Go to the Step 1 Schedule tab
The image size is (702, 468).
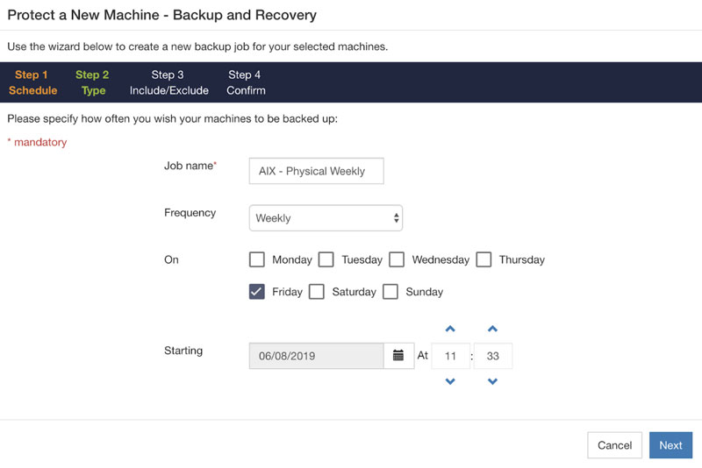click(32, 82)
